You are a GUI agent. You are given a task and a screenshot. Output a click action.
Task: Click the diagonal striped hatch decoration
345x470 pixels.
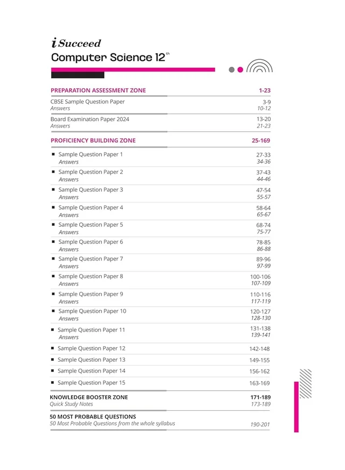click(306, 384)
